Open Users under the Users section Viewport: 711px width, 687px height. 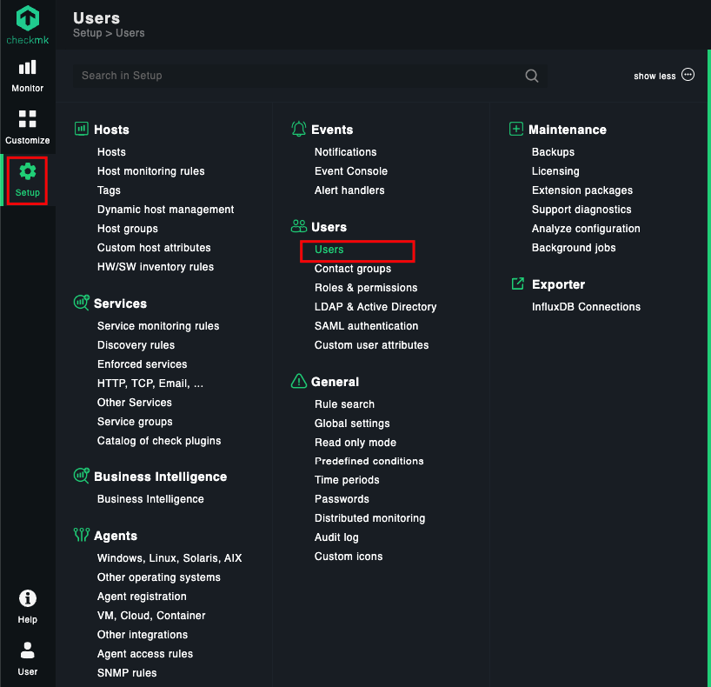tap(329, 250)
